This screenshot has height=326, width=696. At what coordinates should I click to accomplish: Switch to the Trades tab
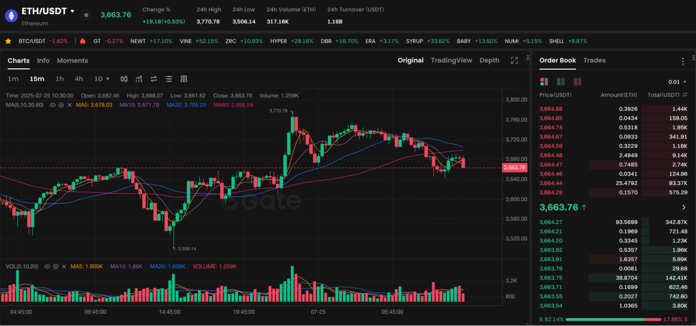tap(594, 60)
